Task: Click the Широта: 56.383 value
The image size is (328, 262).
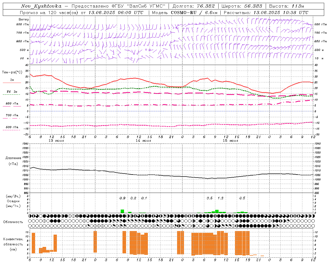Action: tap(242, 6)
